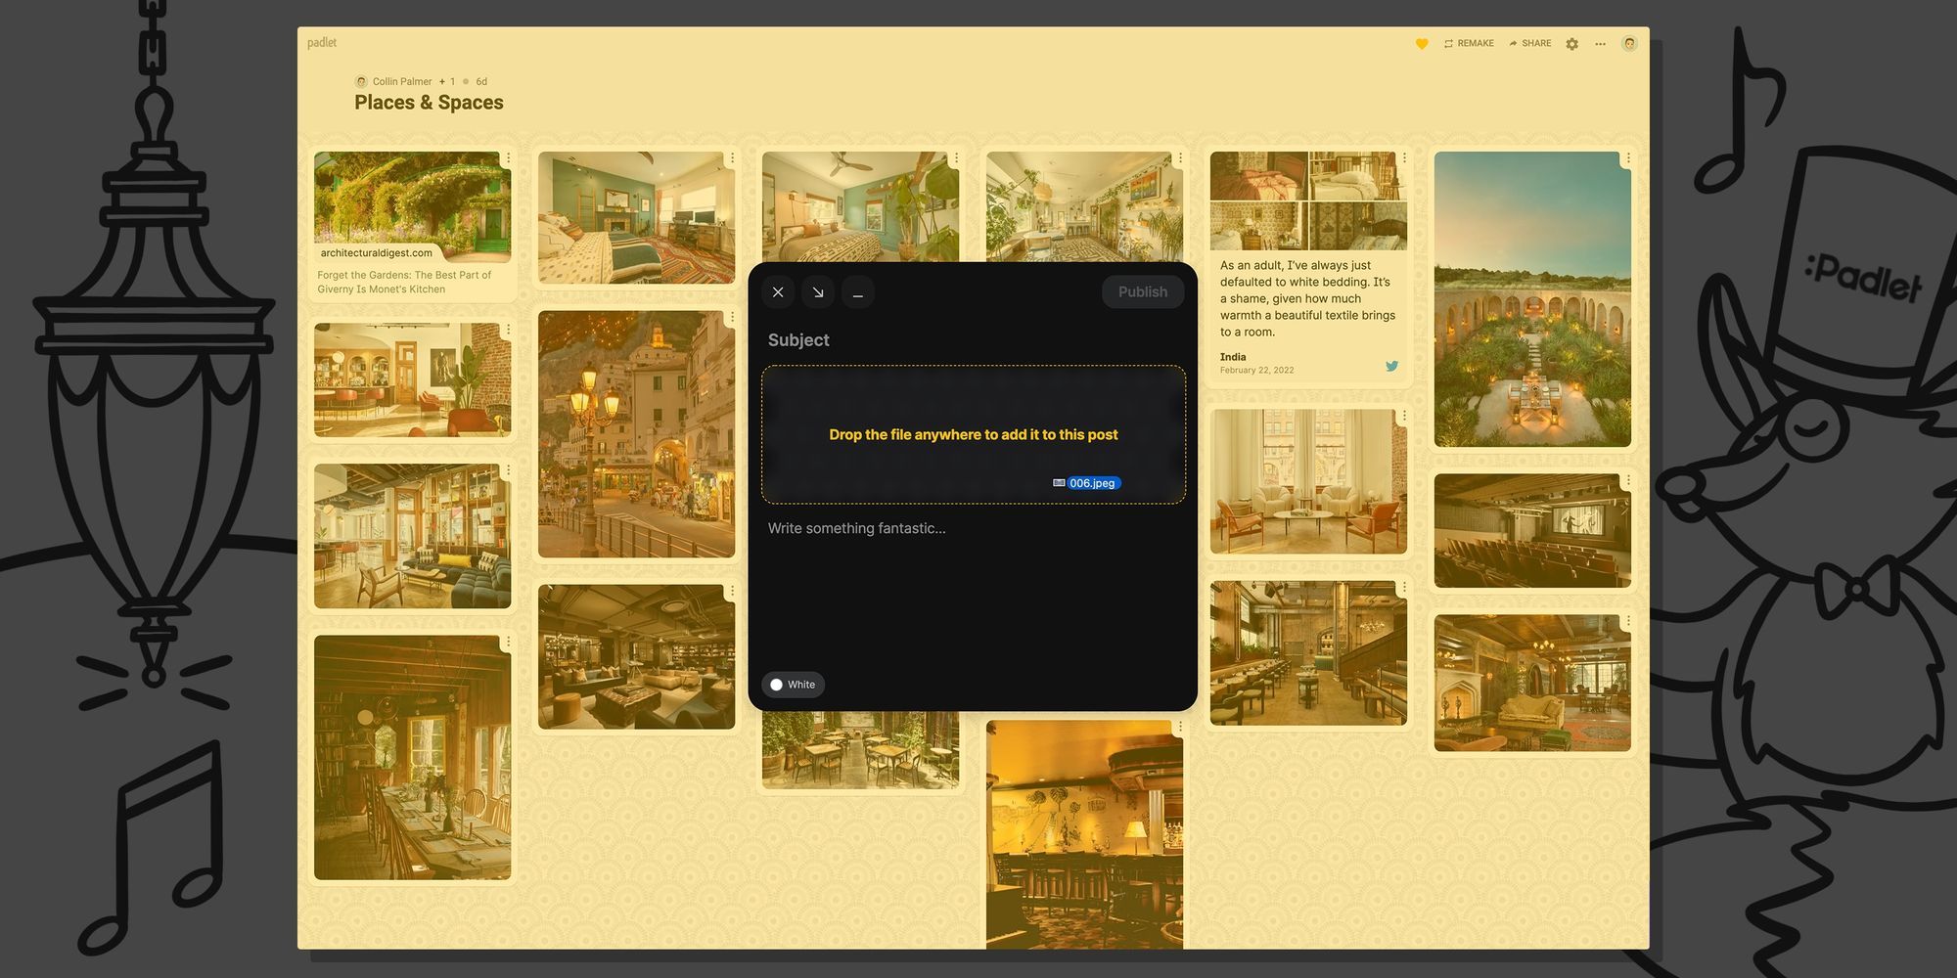Image resolution: width=1957 pixels, height=978 pixels.
Task: Click the Twitter bird icon on the India post
Action: (x=1391, y=367)
